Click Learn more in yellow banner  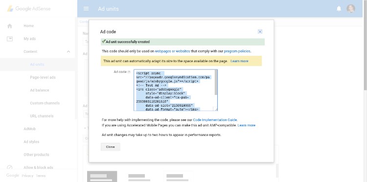point(239,61)
